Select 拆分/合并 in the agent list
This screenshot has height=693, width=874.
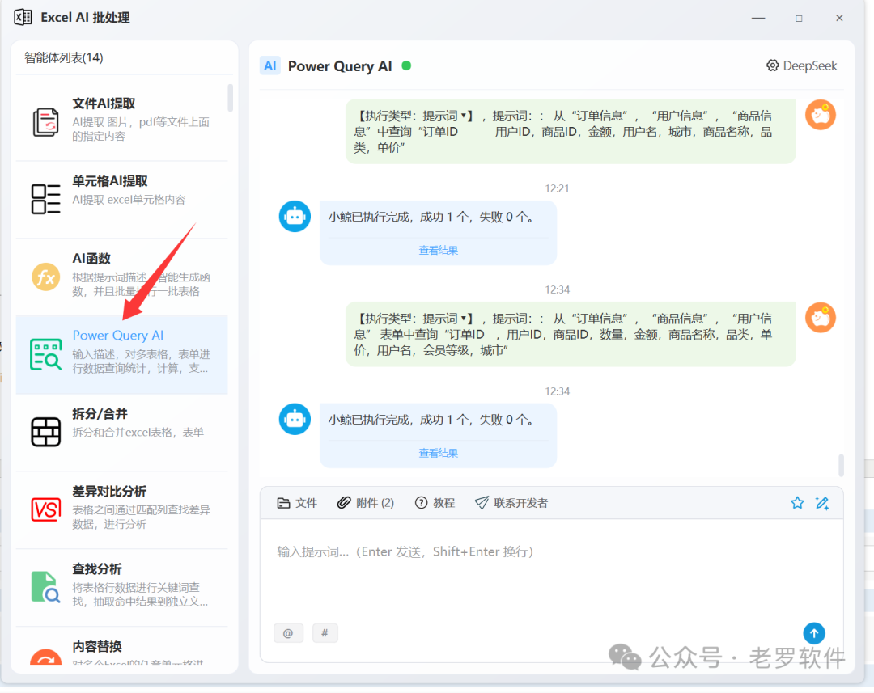[x=121, y=432]
